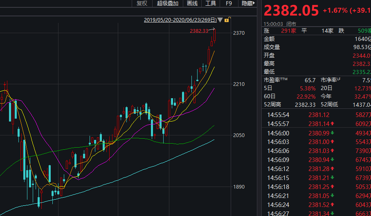Screen dimensions: 371x216
Task: Select 超级叠加 overlay option
Action: coord(168,3)
